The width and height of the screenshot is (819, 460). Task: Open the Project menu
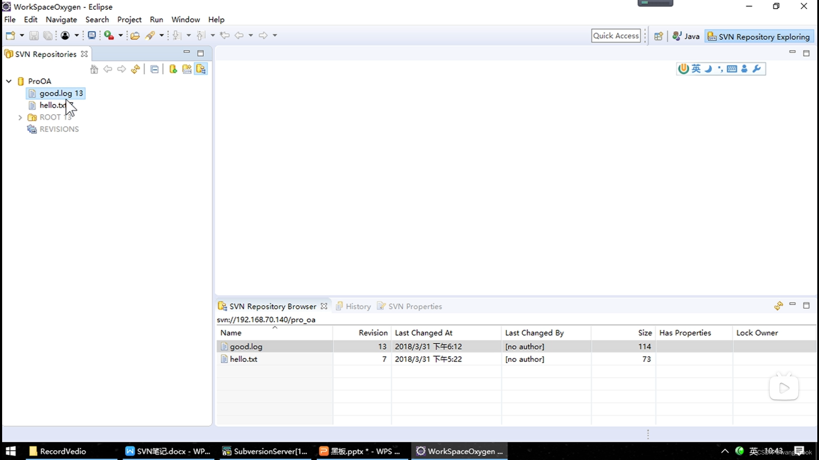tap(129, 20)
